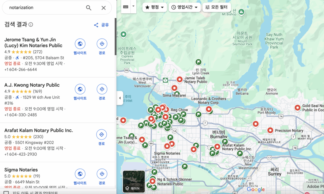Open A.J. Kwong Notary Public website
The image size is (324, 194).
(x=80, y=92)
